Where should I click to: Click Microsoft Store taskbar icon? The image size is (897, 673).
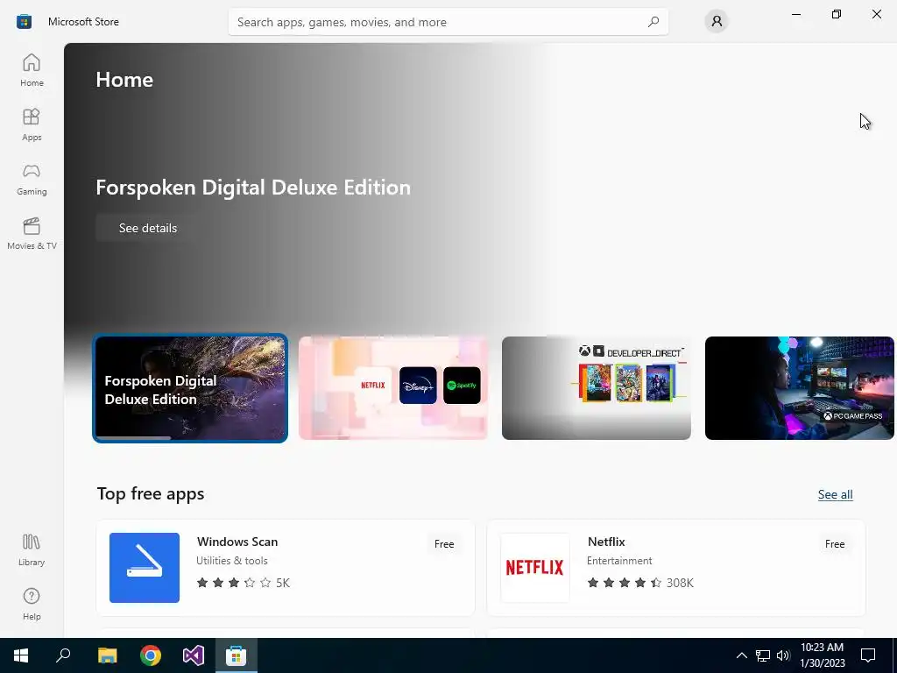pos(236,655)
